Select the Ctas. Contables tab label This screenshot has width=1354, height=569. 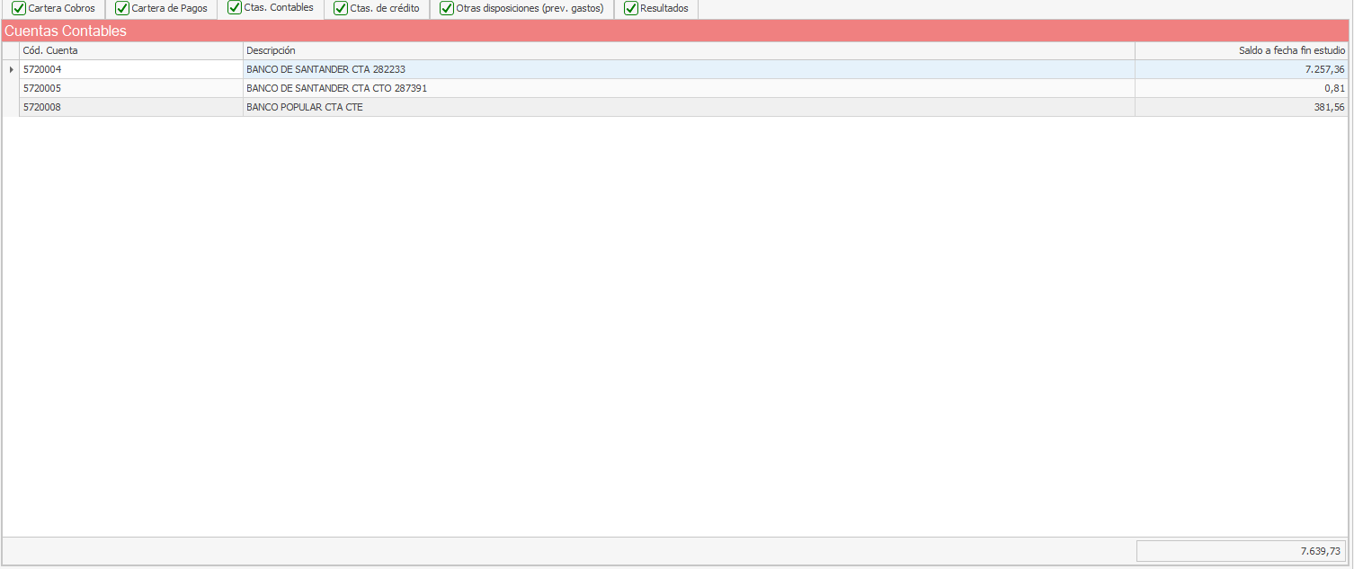pos(279,7)
